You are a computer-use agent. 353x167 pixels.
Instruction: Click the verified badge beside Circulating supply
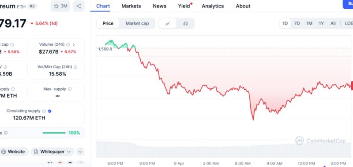50,111
